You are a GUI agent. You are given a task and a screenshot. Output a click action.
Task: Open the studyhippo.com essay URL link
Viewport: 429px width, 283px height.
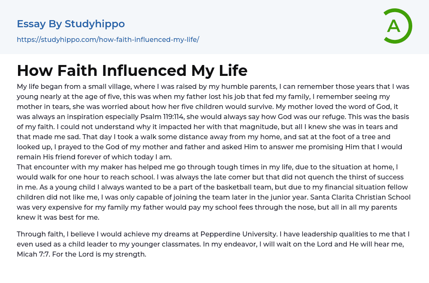pos(108,39)
